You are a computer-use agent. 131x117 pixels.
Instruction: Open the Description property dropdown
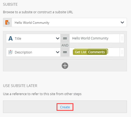[x=33, y=52]
